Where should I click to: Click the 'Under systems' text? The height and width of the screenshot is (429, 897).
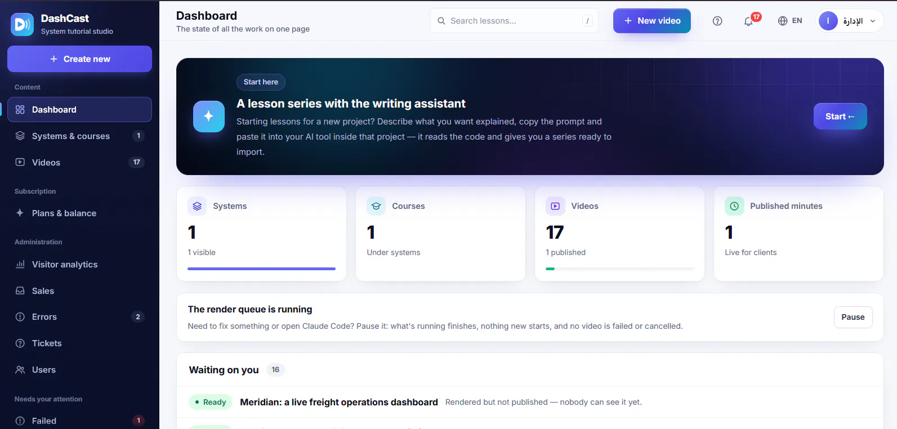(394, 252)
